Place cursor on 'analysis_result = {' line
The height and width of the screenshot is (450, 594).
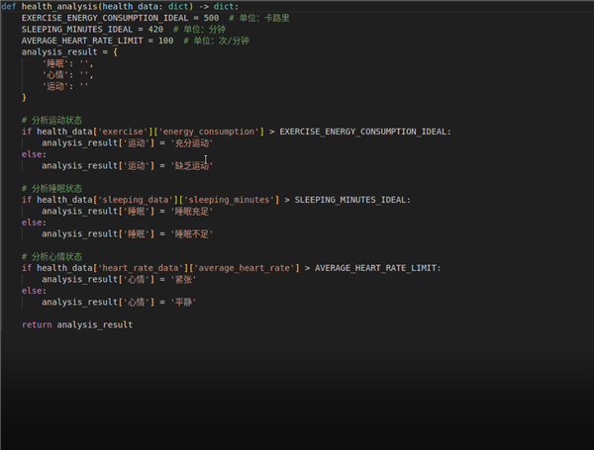69,51
